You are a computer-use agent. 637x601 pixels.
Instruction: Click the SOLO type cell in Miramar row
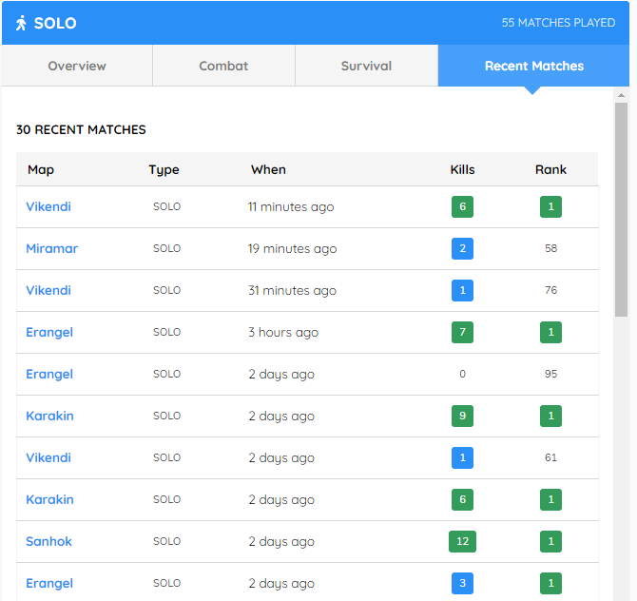tap(167, 249)
